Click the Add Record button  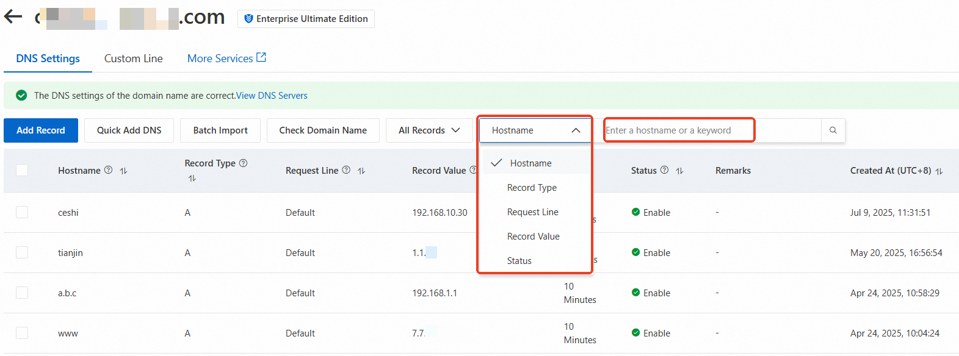click(41, 130)
